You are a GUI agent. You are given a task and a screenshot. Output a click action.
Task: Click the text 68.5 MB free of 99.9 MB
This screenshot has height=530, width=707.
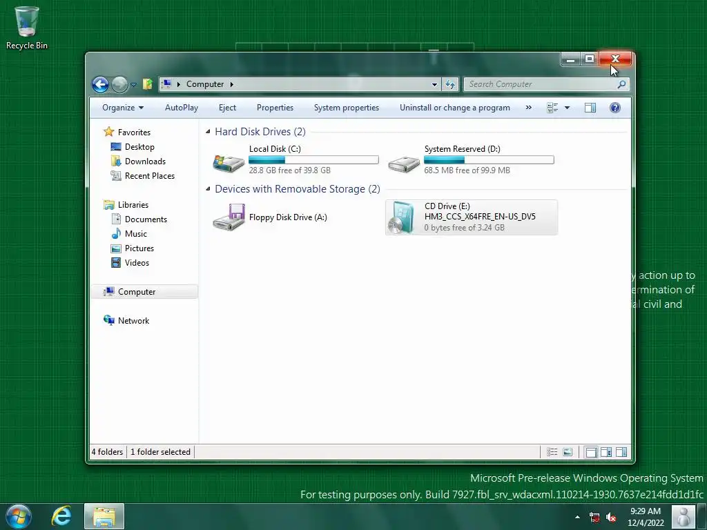tap(467, 170)
